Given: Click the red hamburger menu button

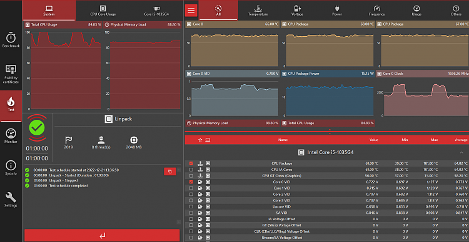Looking at the screenshot, I should (x=191, y=11).
